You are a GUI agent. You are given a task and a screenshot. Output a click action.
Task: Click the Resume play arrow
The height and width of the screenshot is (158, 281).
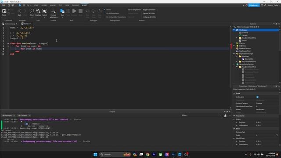click(74, 11)
